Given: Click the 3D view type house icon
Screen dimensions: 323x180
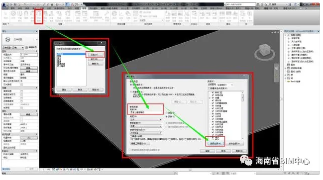Looking at the screenshot, I should [7, 39].
